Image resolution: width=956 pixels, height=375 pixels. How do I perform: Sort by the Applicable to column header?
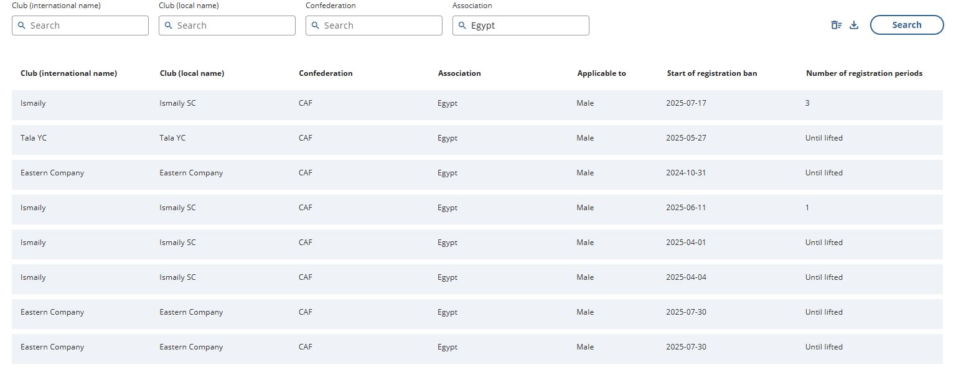coord(601,73)
